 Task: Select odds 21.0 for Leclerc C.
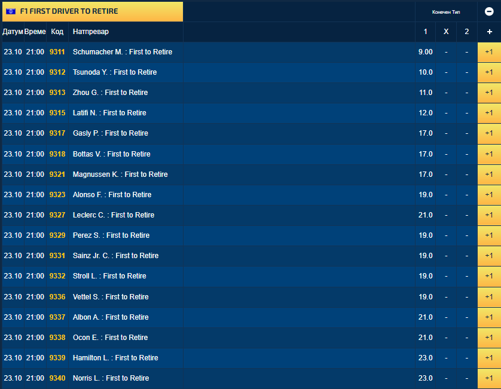pos(425,215)
